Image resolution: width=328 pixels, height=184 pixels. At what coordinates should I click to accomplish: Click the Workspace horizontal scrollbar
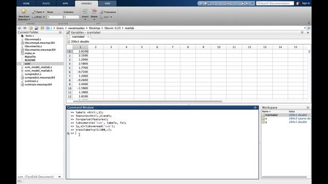pos(284,177)
